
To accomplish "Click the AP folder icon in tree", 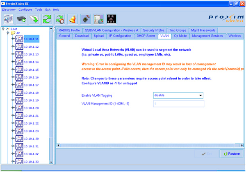I will point(13,33).
